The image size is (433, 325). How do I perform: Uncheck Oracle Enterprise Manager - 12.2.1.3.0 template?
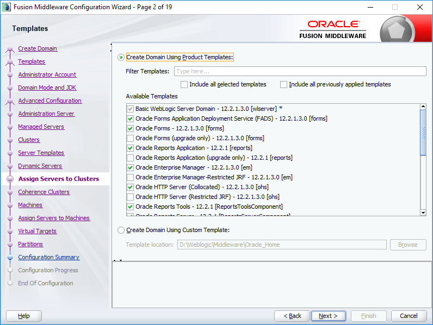click(131, 168)
